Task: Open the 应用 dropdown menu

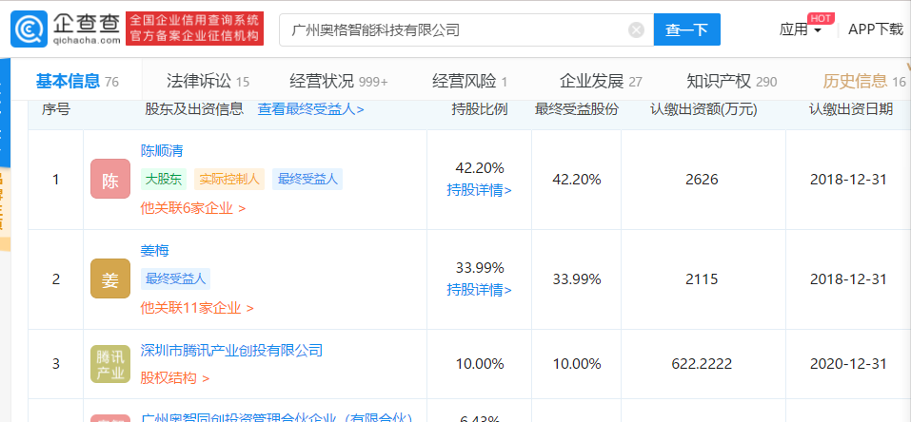Action: (800, 29)
